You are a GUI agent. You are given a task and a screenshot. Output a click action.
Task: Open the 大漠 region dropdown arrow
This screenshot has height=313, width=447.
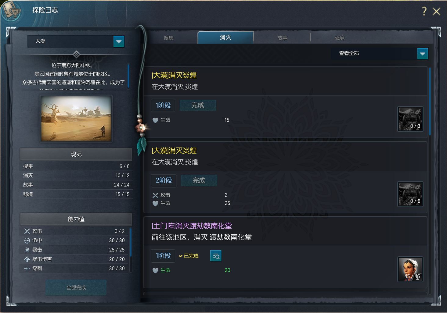119,41
